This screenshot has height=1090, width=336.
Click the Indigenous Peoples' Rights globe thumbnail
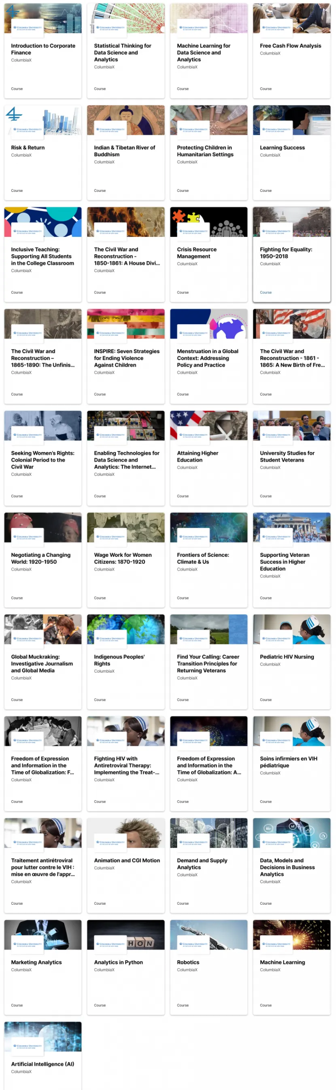click(x=125, y=629)
